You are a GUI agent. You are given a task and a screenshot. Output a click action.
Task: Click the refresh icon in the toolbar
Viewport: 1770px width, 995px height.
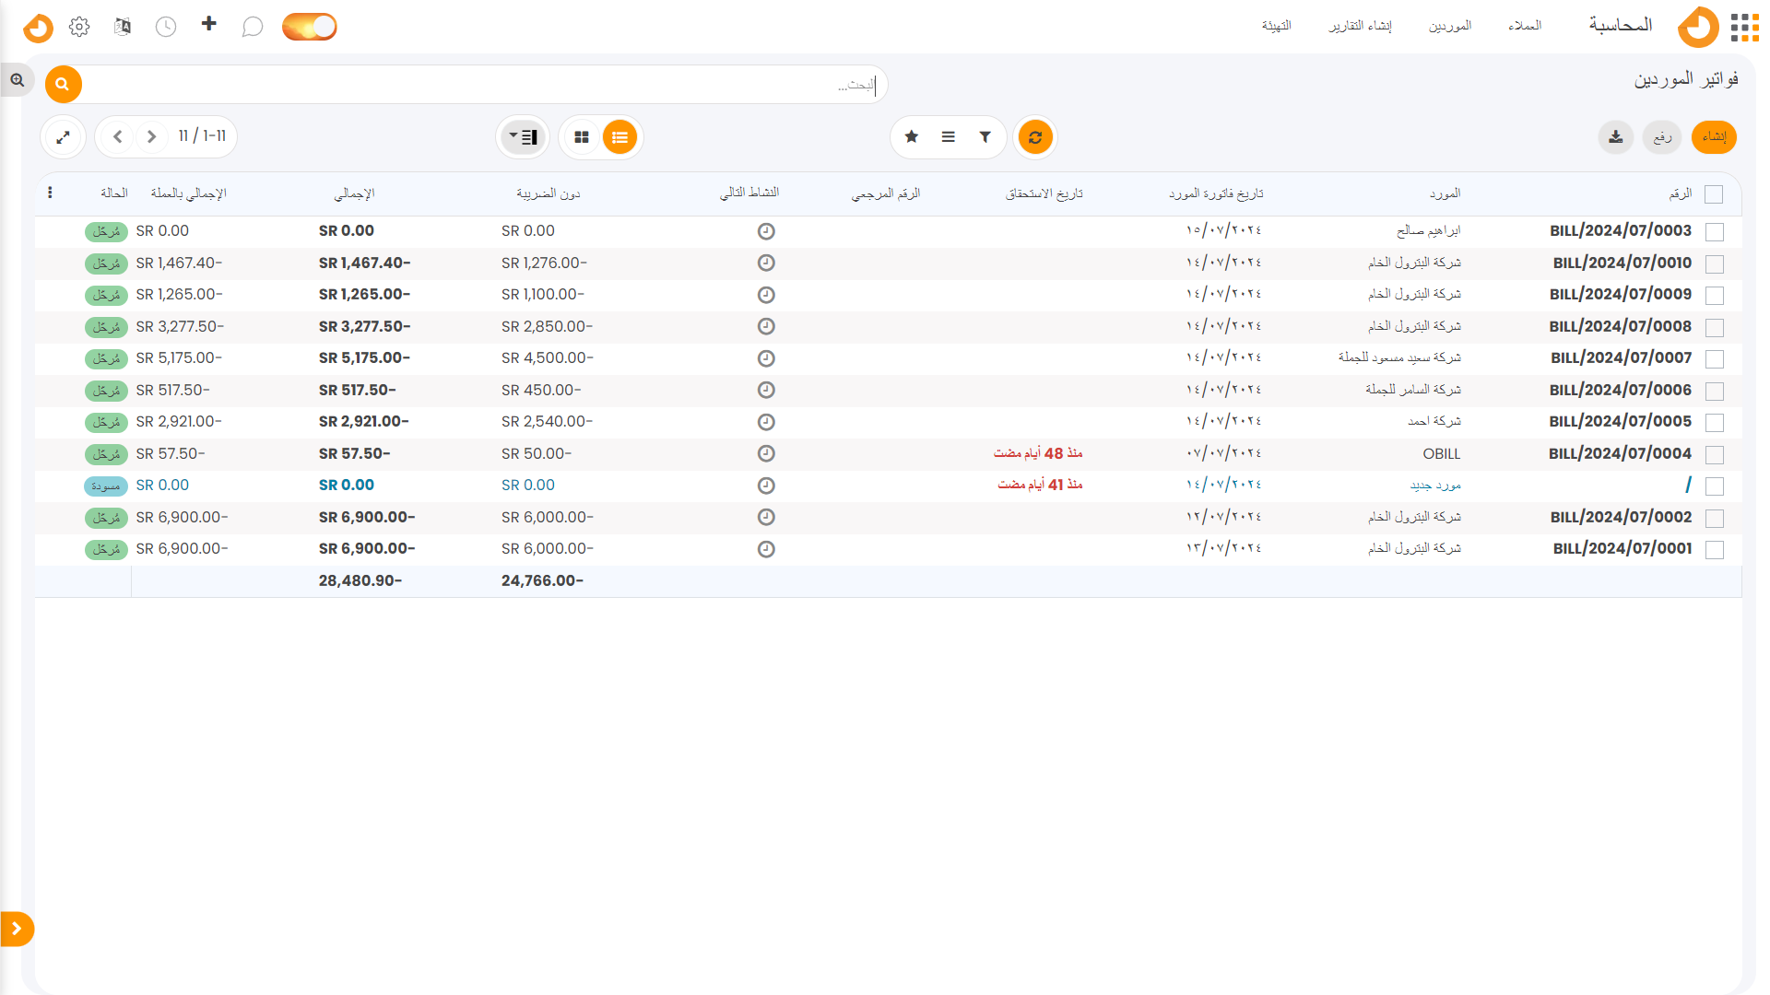tap(1035, 137)
